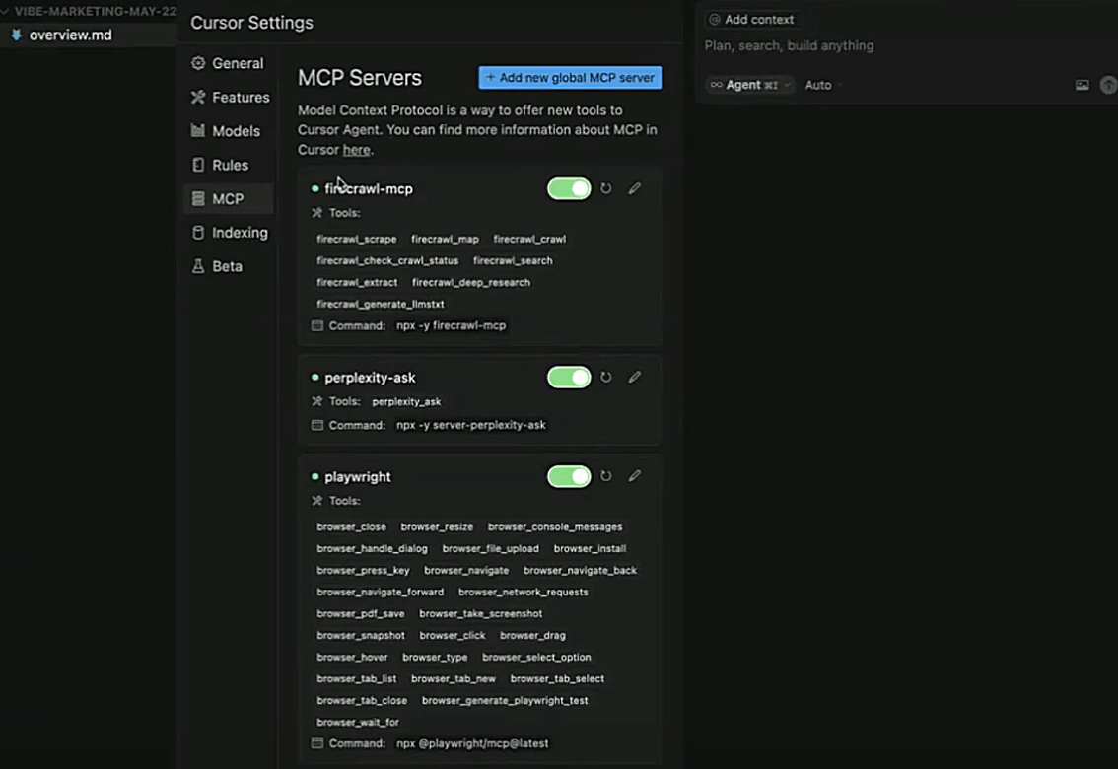1118x769 pixels.
Task: Open the Indexing settings tab
Action: (230, 233)
